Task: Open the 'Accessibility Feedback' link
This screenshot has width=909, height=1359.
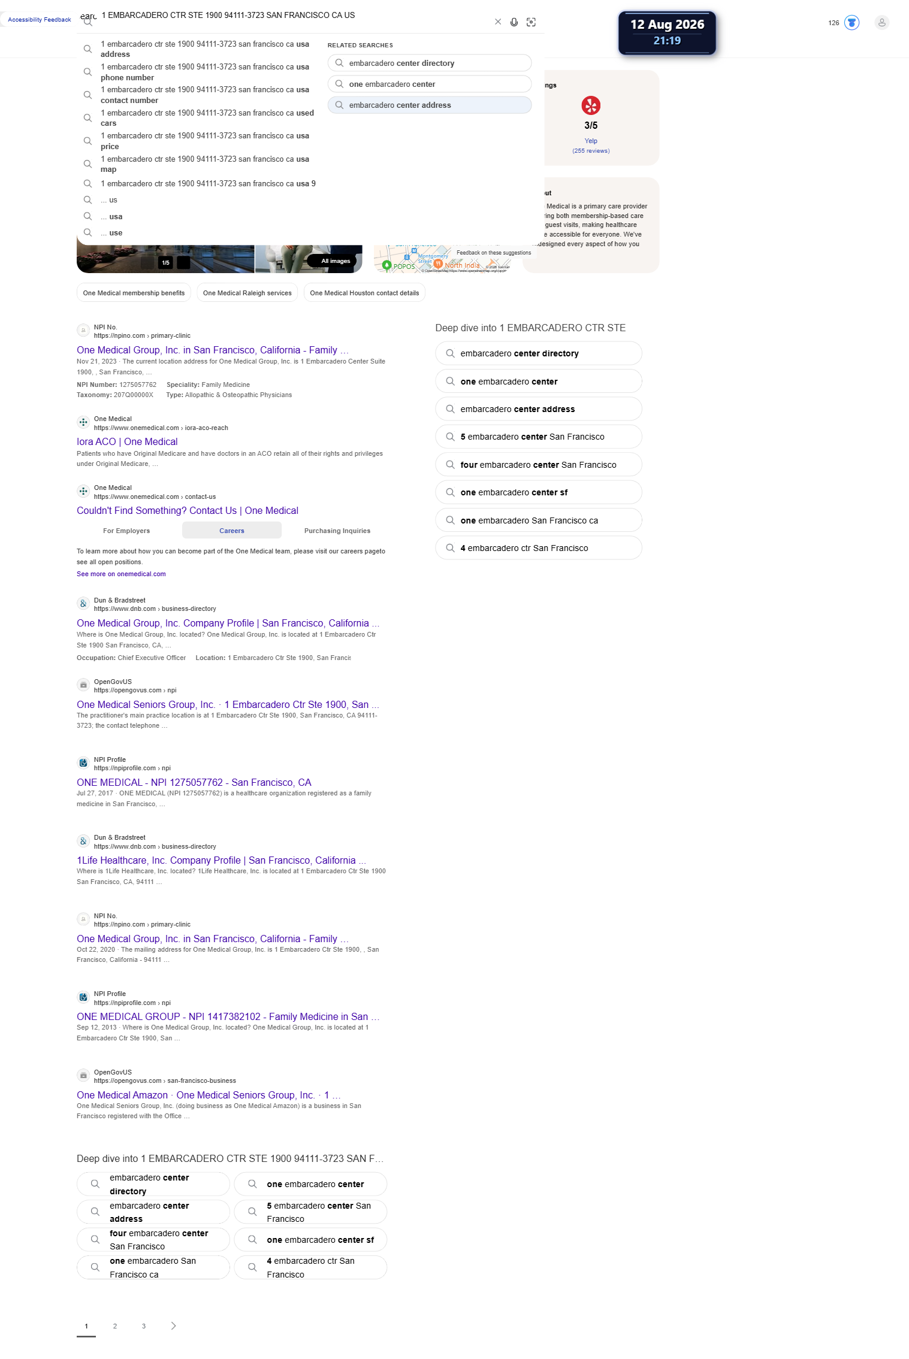Action: [40, 20]
